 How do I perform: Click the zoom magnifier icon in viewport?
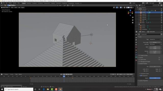click(133, 17)
